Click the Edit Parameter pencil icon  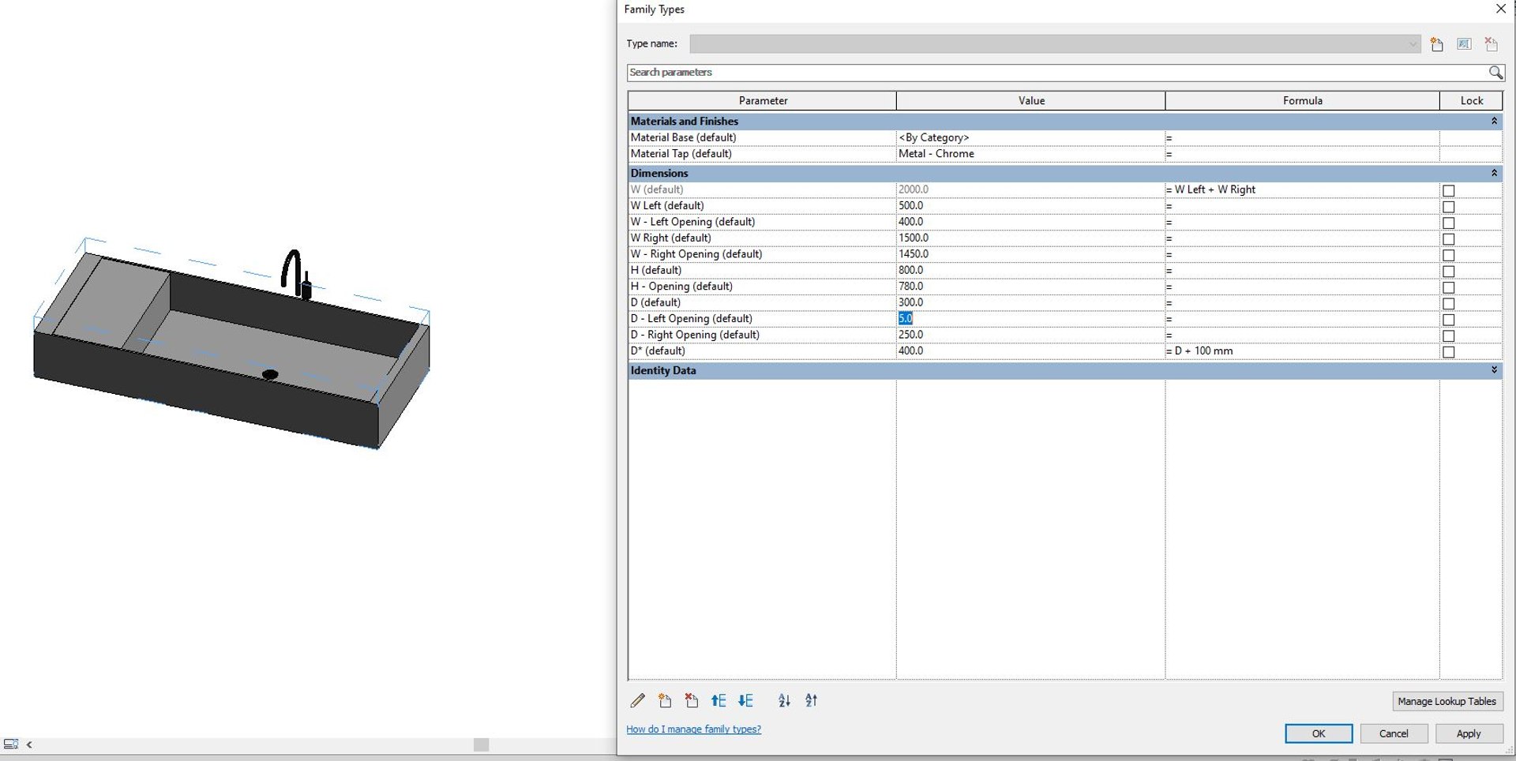click(x=637, y=700)
